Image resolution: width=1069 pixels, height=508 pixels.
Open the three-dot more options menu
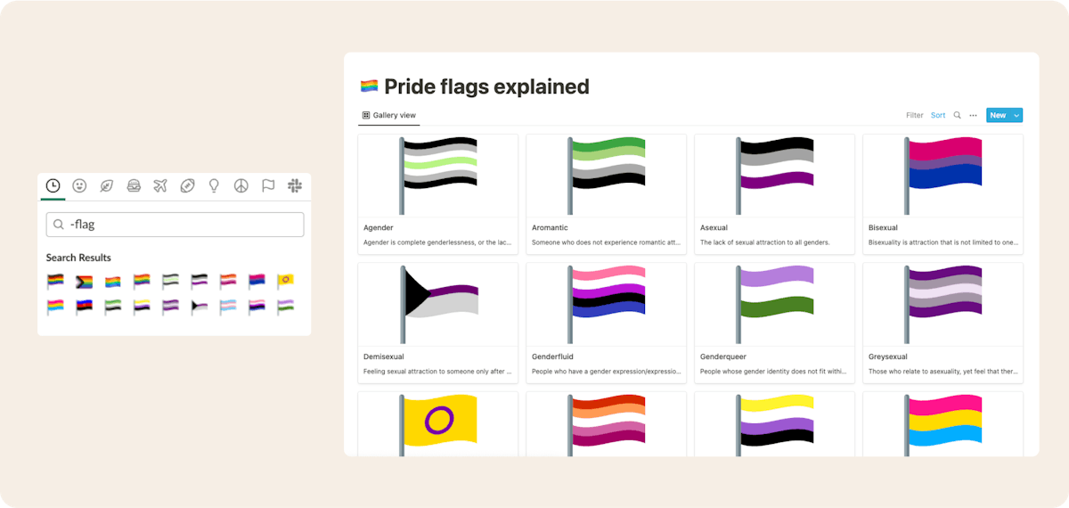click(973, 115)
